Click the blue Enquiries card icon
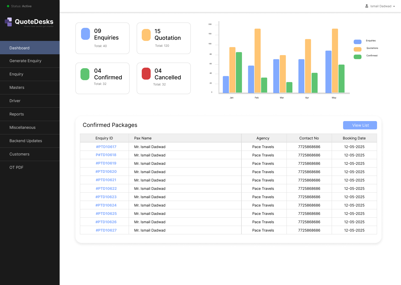Screen dimensions: 401x285 pyautogui.click(x=85, y=34)
